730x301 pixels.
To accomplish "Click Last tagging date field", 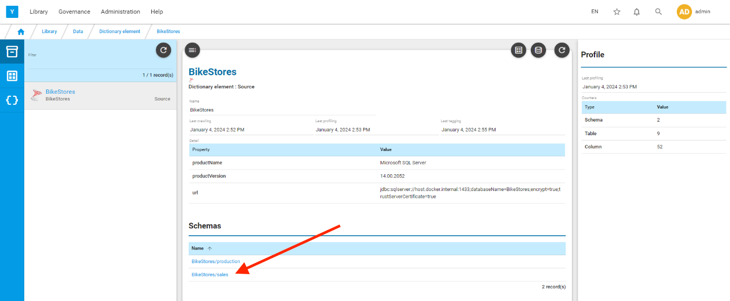I will coord(503,129).
